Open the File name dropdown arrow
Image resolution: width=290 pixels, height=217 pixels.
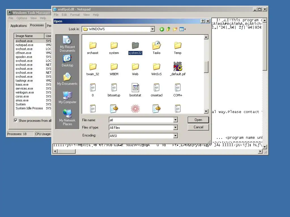point(176,120)
